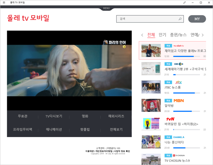Select the 세계테마기행 program thumbnail
Screen dimensions: 213x165
click(151, 69)
